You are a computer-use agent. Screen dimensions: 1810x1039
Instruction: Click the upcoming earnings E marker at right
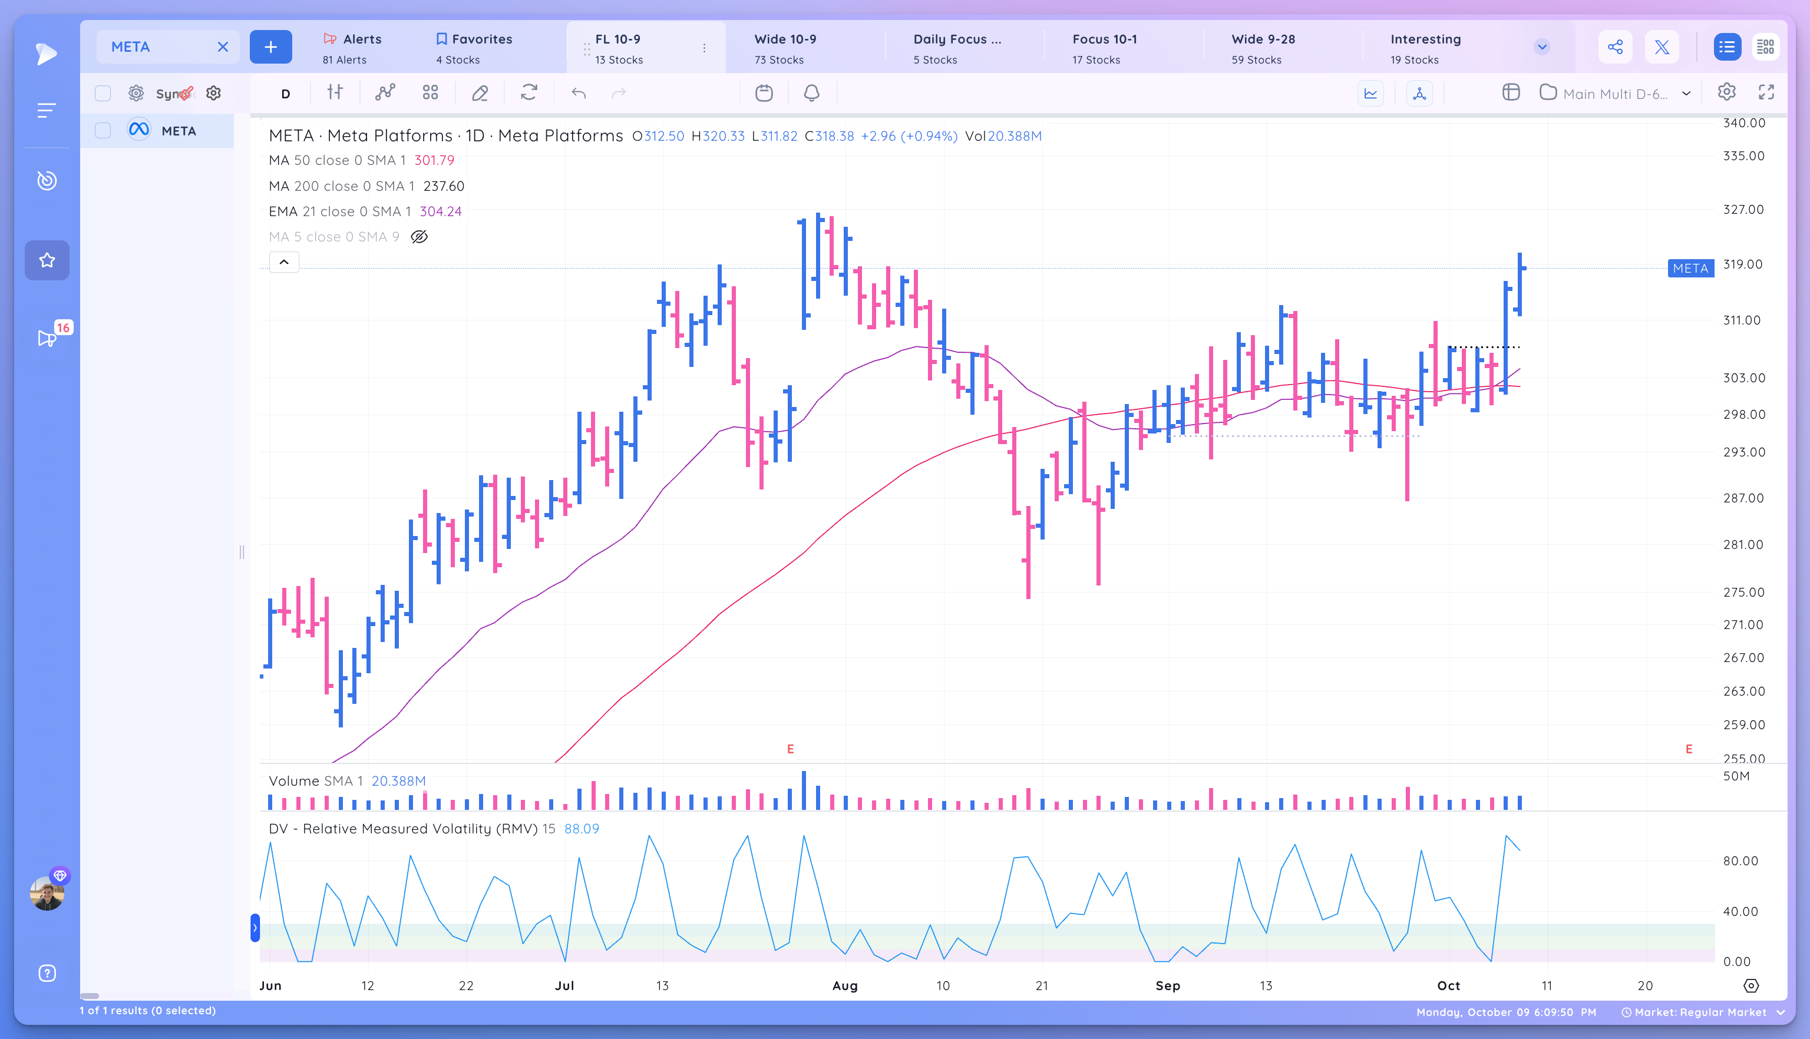click(1689, 749)
